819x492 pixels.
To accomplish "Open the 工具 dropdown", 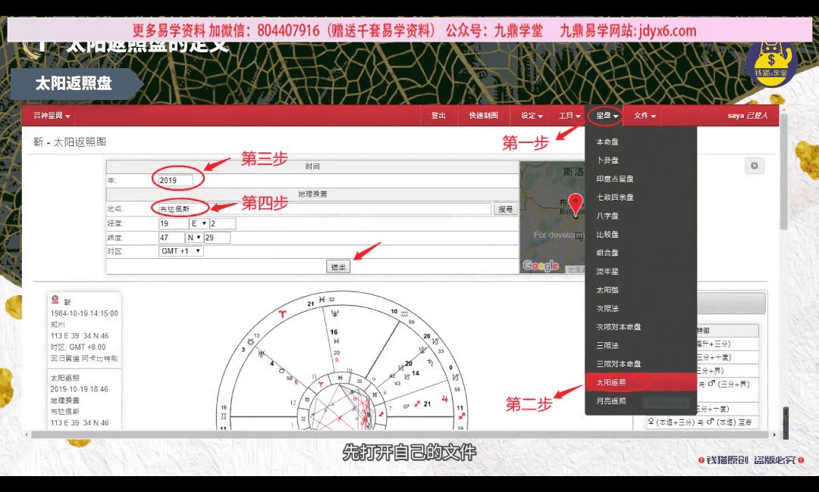I will point(569,116).
